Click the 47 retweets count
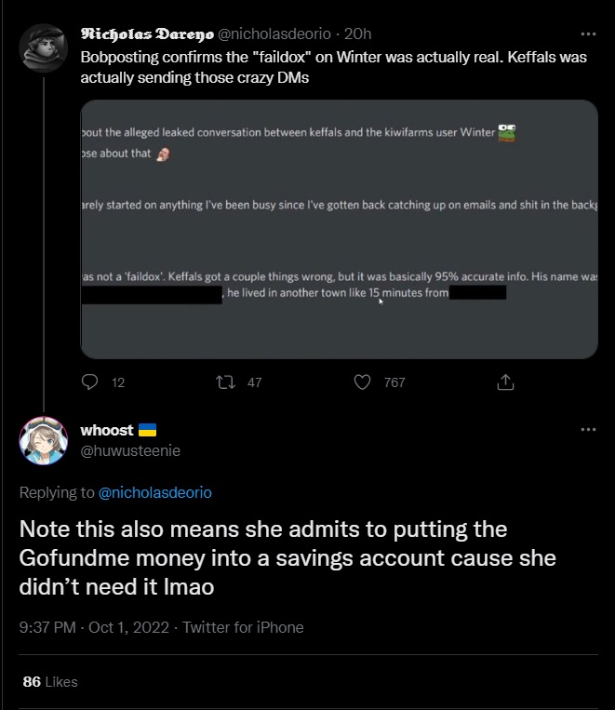Viewport: 615px width, 710px height. click(x=255, y=382)
